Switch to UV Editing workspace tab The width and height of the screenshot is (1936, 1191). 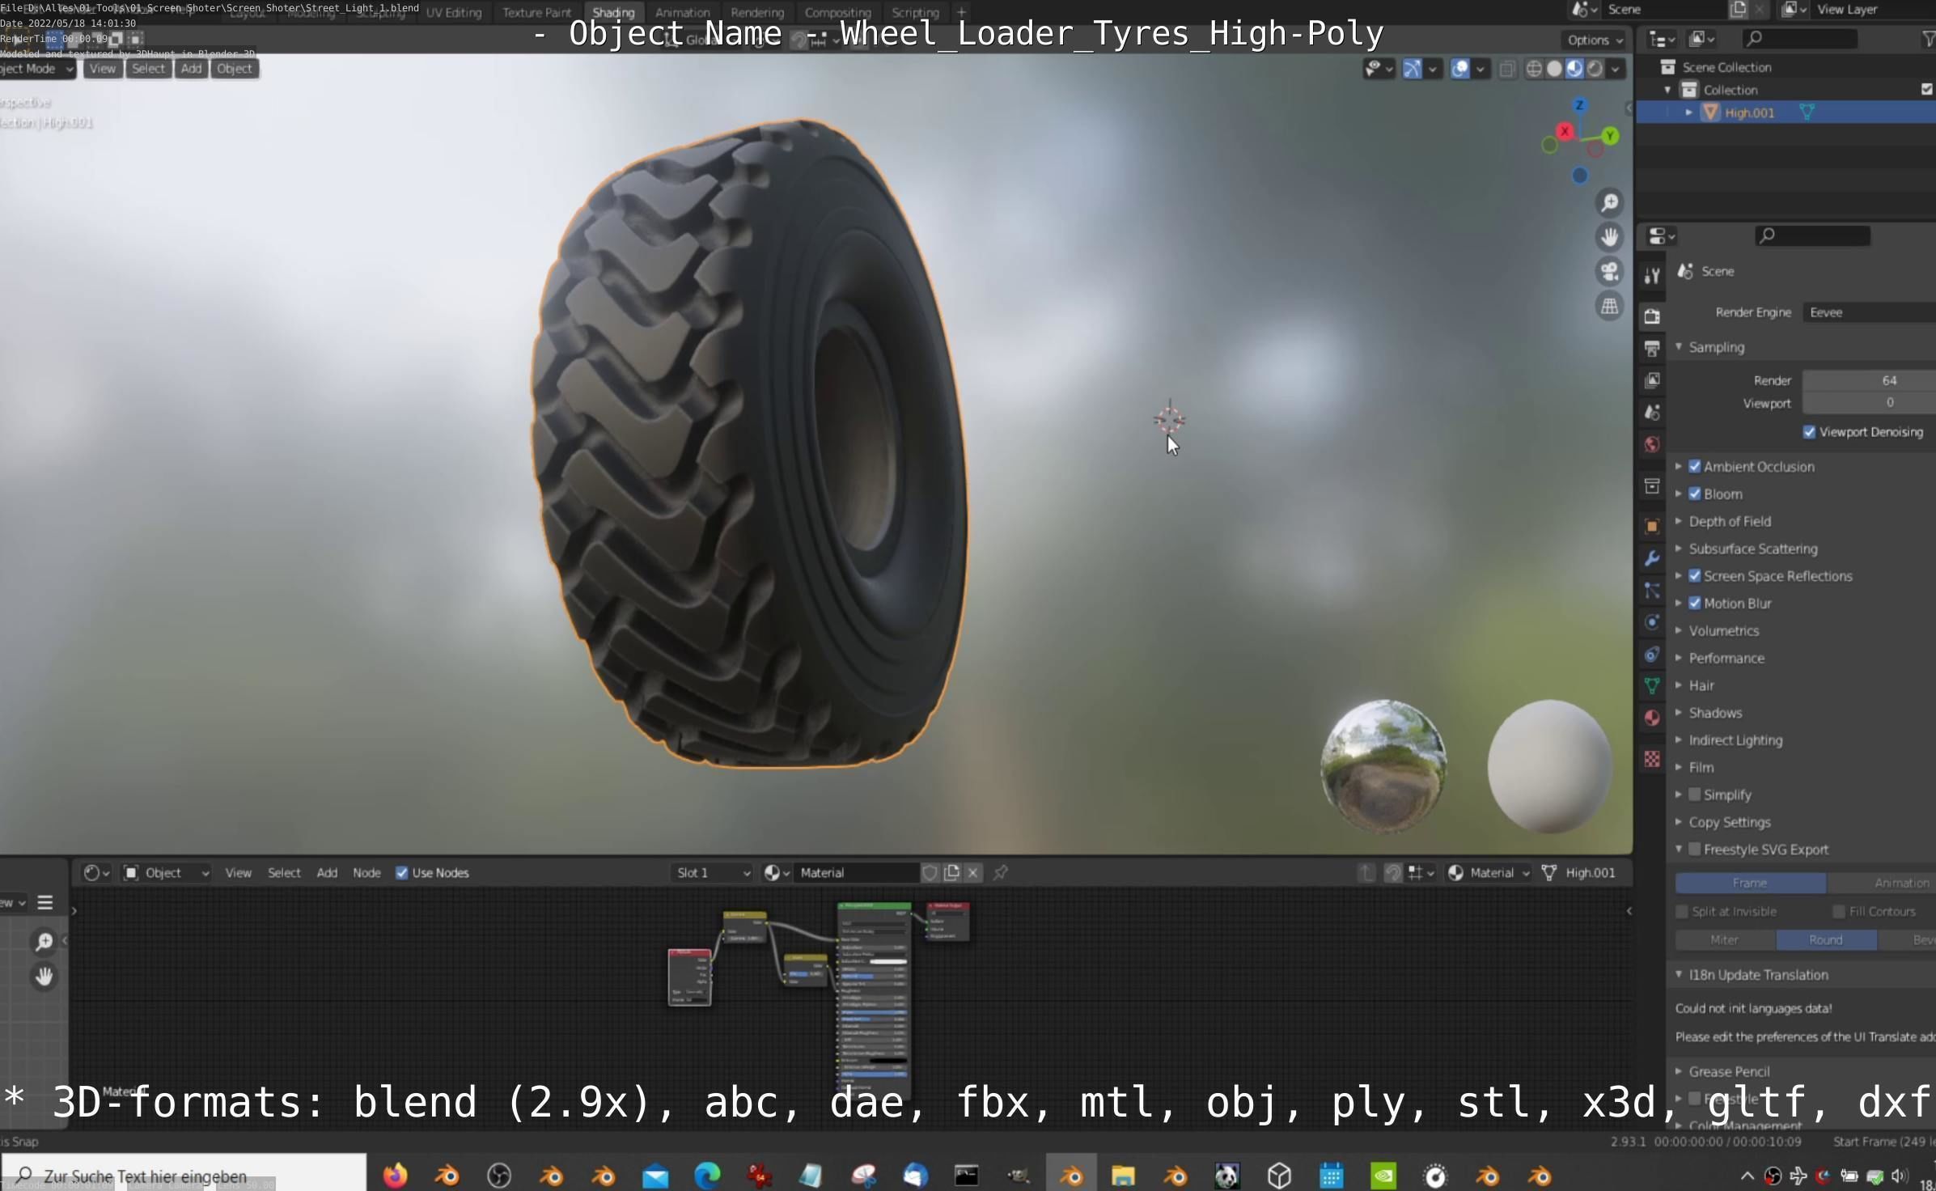point(453,12)
